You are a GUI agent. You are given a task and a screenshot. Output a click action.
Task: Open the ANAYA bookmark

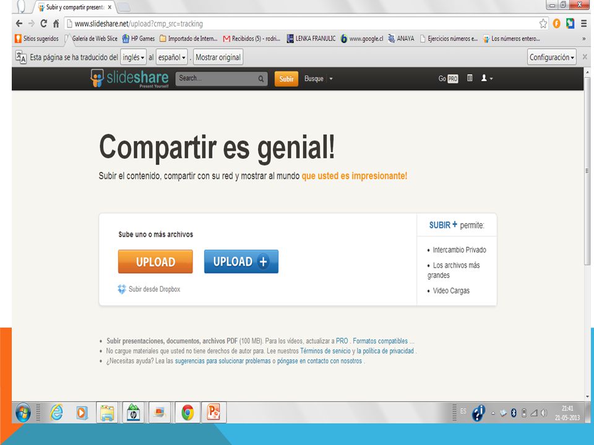click(x=401, y=38)
